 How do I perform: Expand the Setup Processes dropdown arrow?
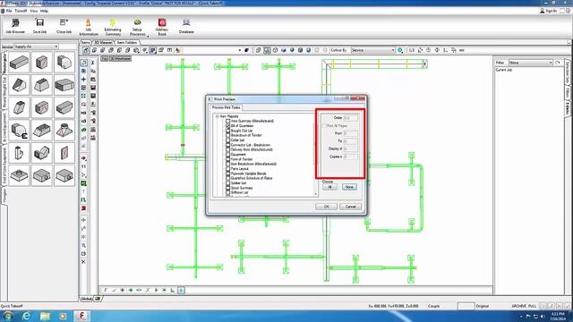(148, 36)
